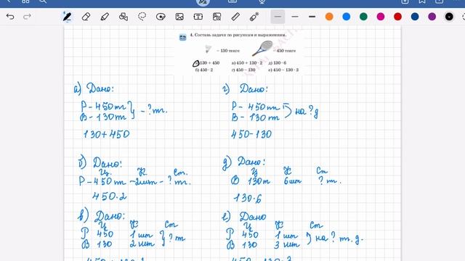Activate the Ruler tool

click(x=235, y=17)
